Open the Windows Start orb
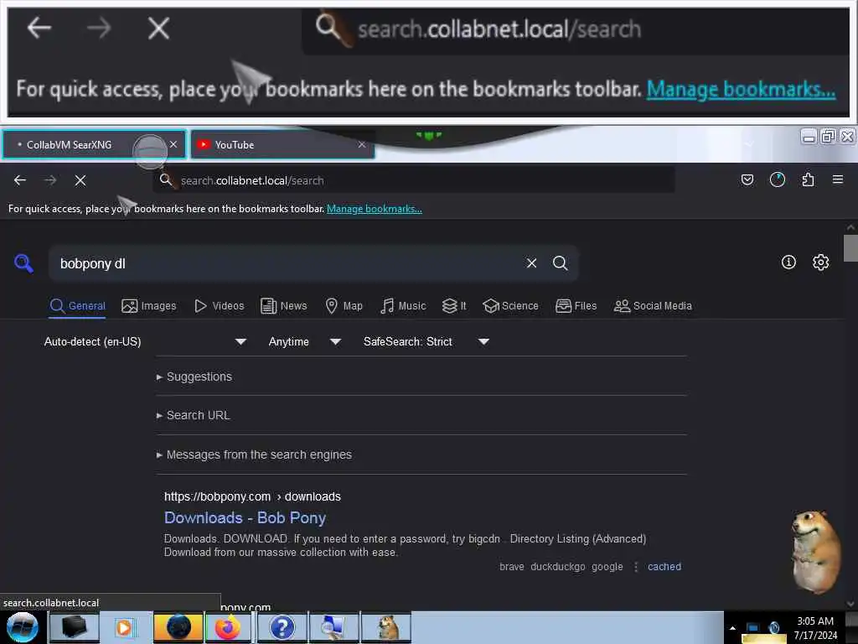The image size is (858, 644). coord(23,627)
